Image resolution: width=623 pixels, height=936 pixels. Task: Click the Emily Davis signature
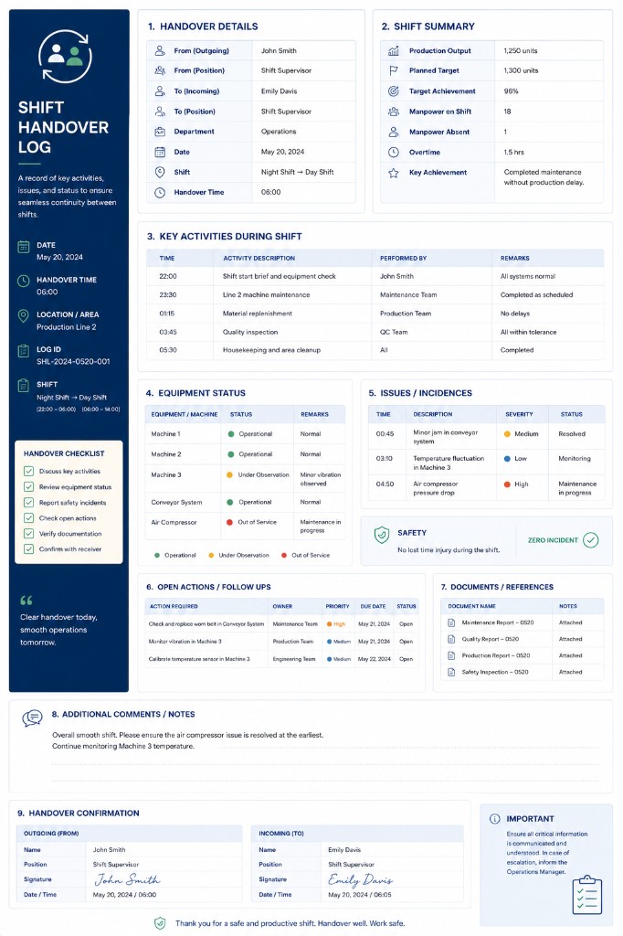[x=361, y=879]
